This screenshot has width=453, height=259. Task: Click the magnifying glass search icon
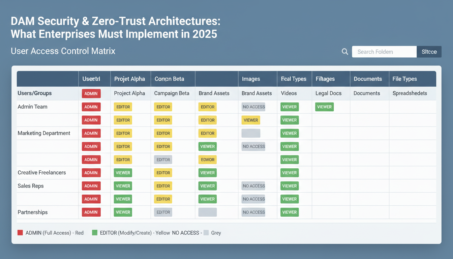pyautogui.click(x=344, y=52)
